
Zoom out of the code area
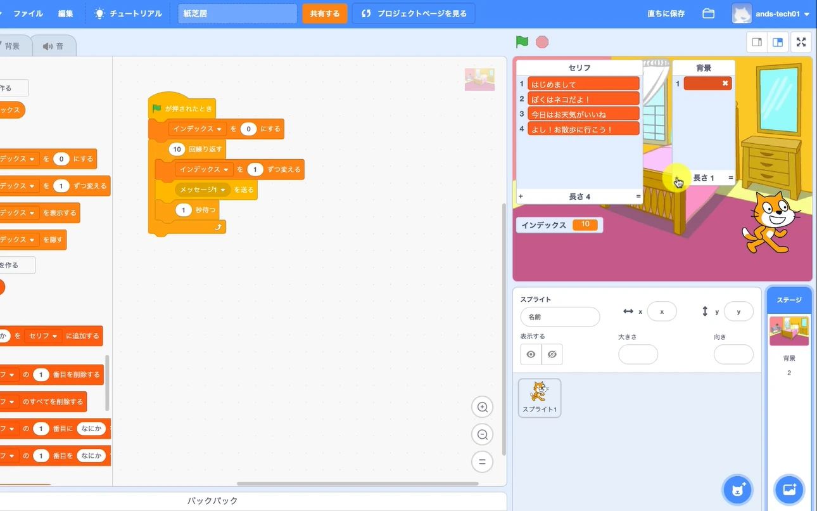[x=482, y=434]
